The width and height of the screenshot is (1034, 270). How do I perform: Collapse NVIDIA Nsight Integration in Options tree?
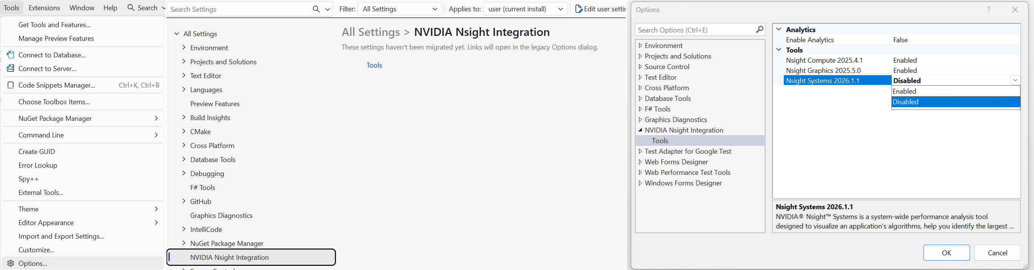(640, 130)
